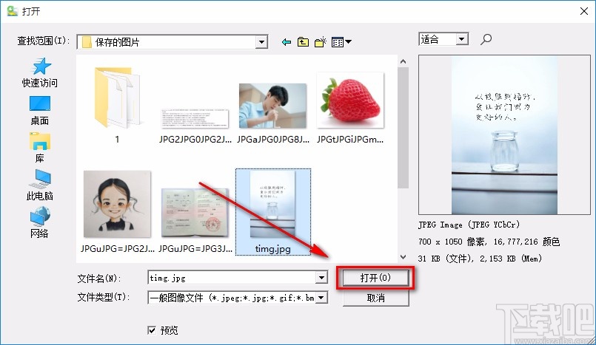Viewport: 596px width, 345px height.
Task: Go back using the green arrow icon
Action: pos(287,42)
